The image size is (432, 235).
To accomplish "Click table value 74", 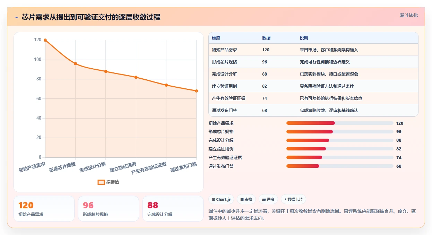I will pos(265,98).
